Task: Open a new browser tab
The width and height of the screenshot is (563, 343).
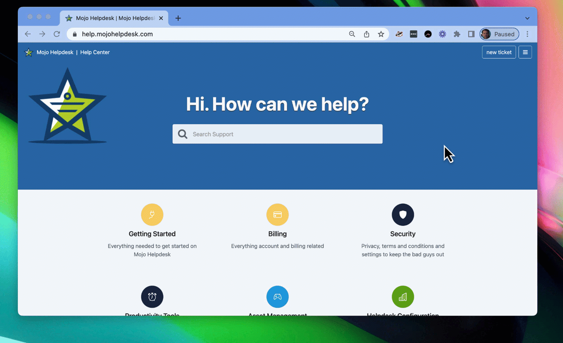Action: (x=178, y=18)
